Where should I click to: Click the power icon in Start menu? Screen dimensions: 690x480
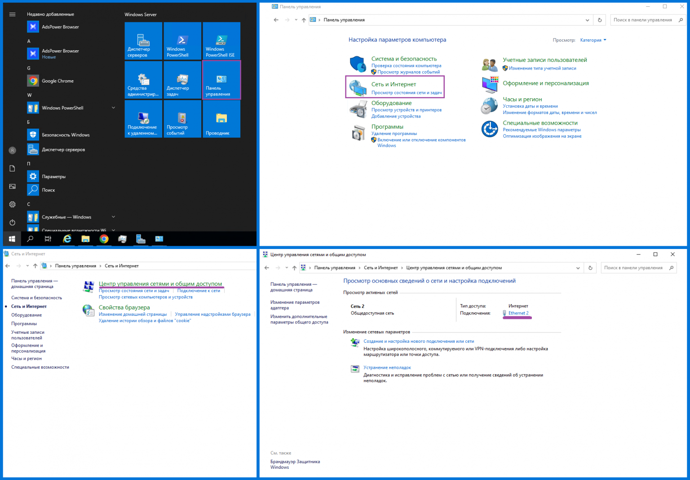pos(13,223)
